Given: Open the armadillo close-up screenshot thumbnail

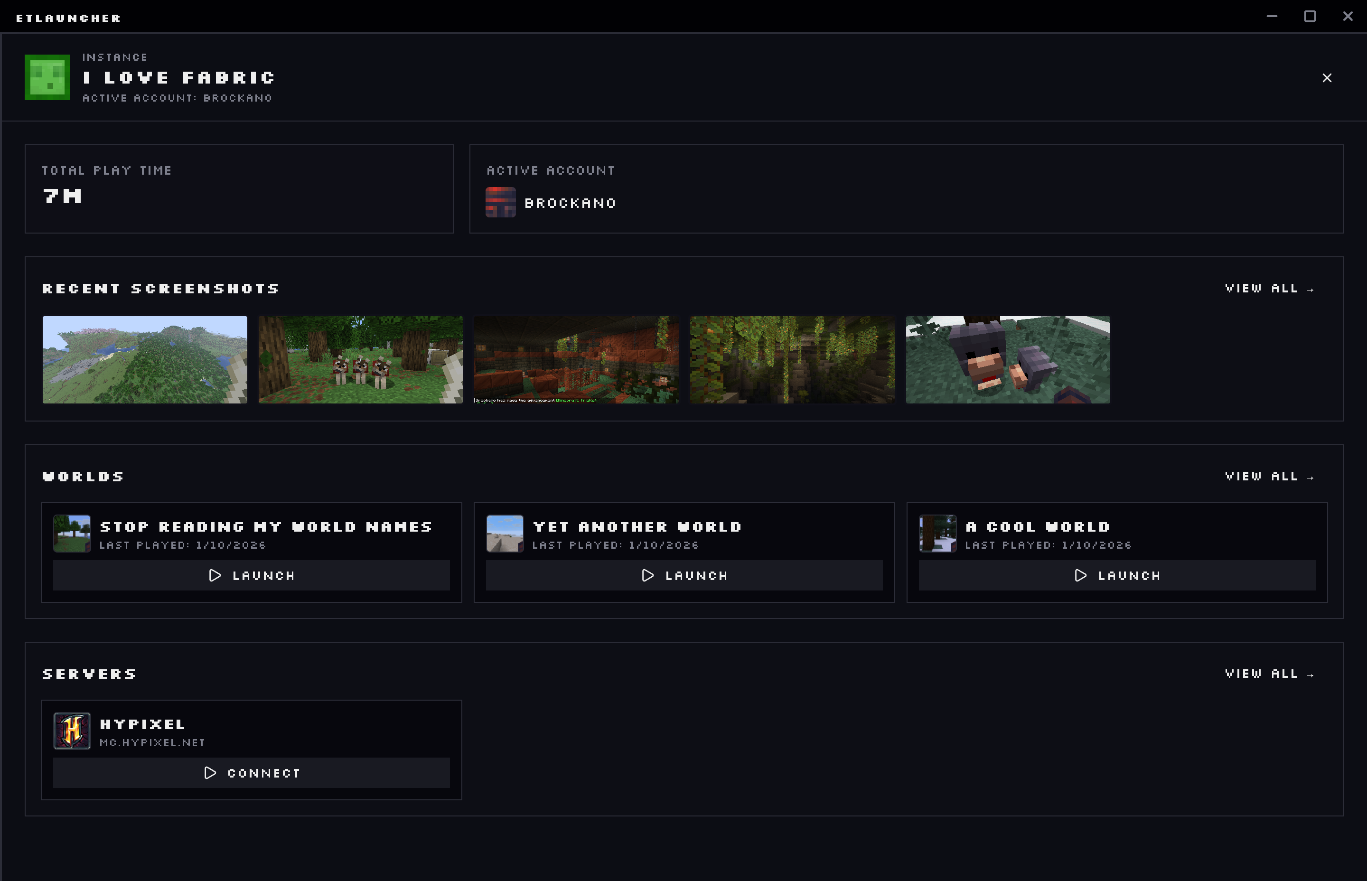Looking at the screenshot, I should click(x=1007, y=360).
